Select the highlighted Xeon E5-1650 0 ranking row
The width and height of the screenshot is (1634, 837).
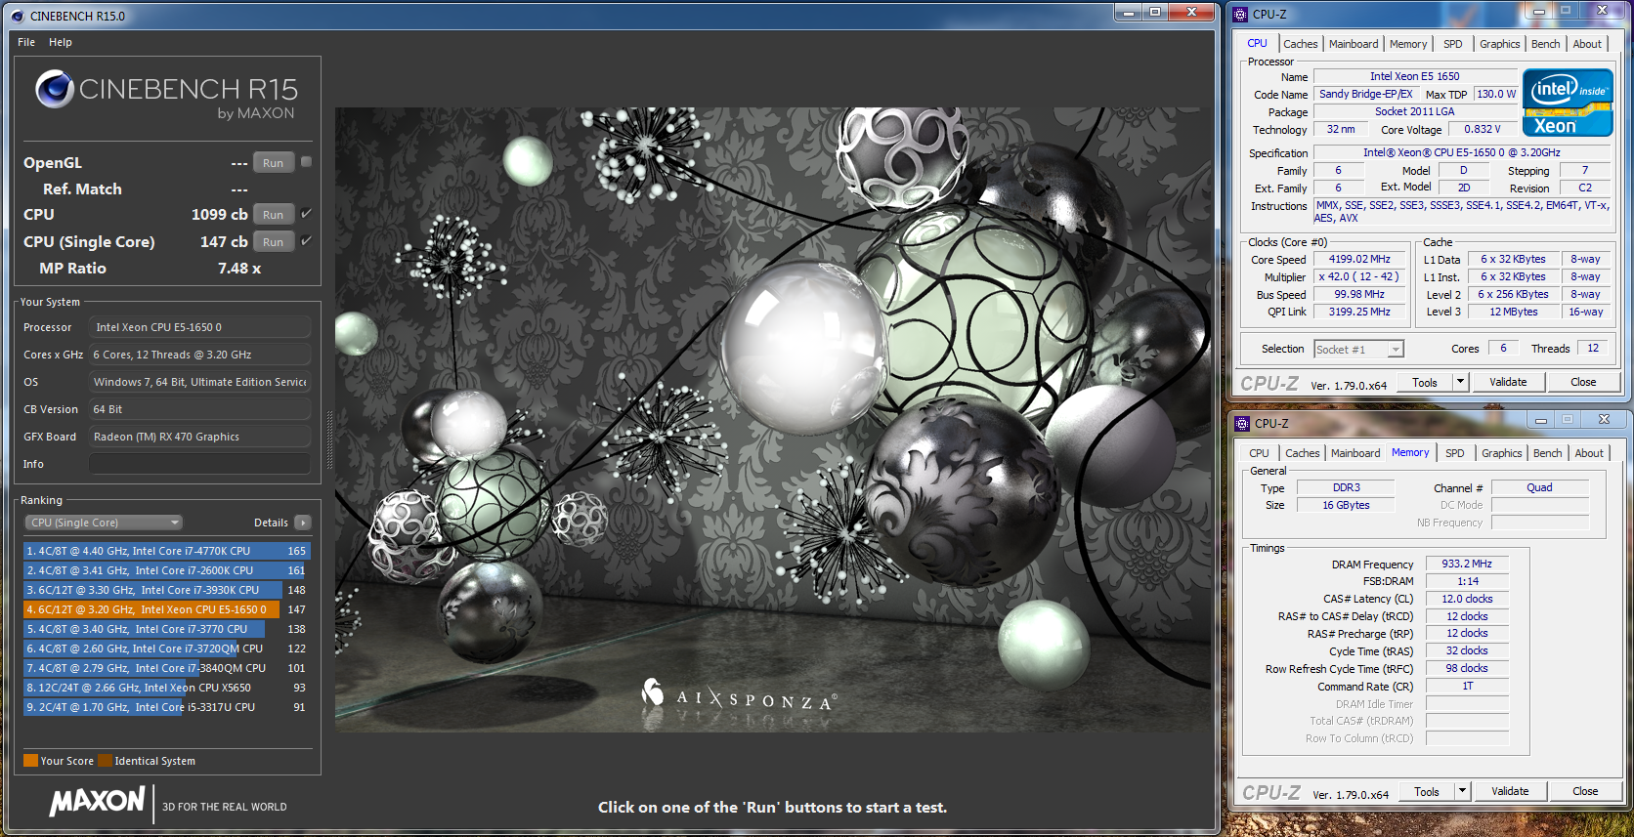click(166, 609)
